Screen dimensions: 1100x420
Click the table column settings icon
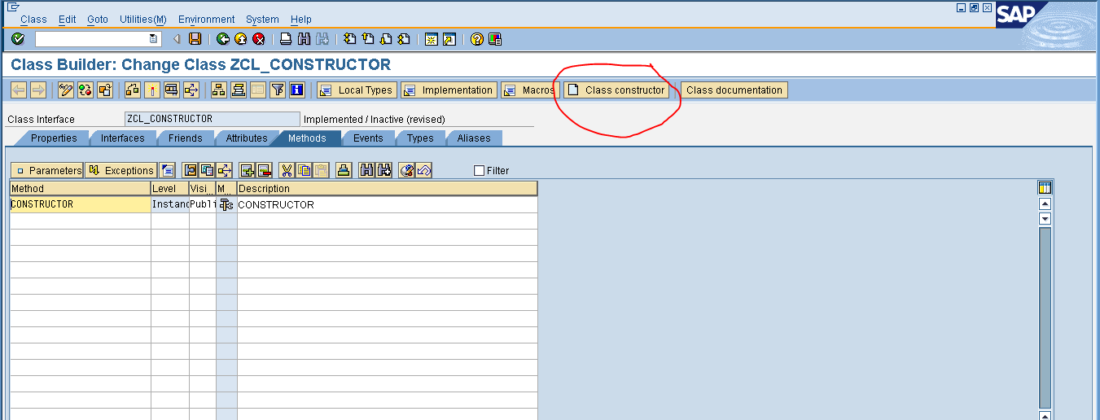coord(1045,188)
